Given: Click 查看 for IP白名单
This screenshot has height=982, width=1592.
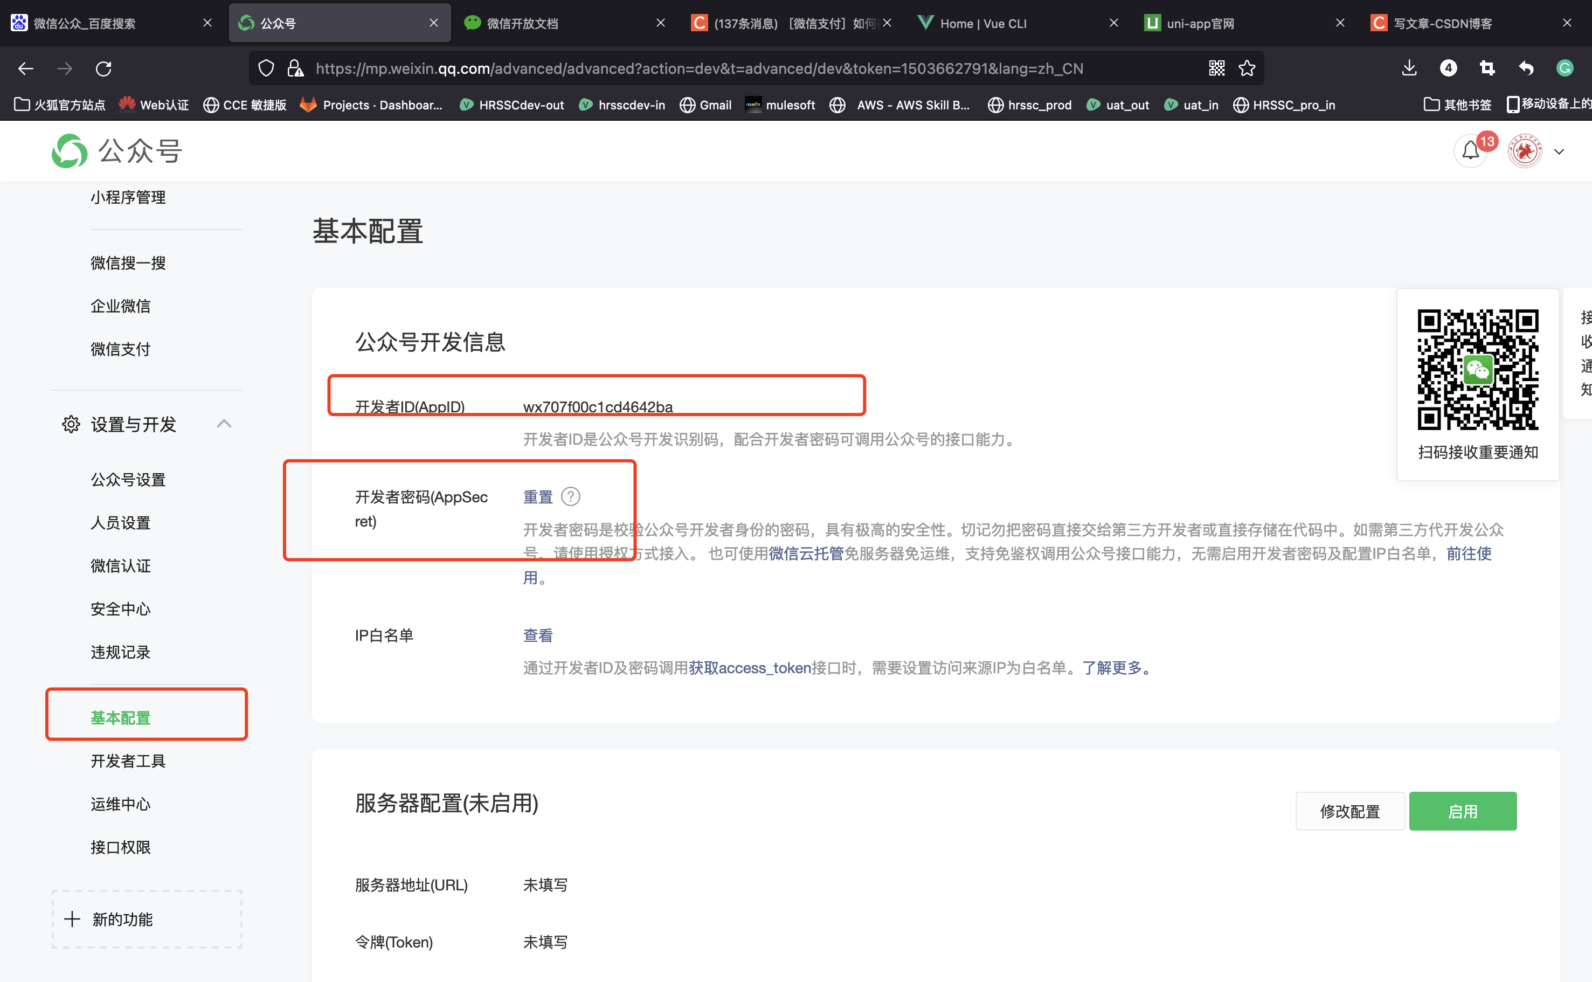Looking at the screenshot, I should click(x=538, y=635).
